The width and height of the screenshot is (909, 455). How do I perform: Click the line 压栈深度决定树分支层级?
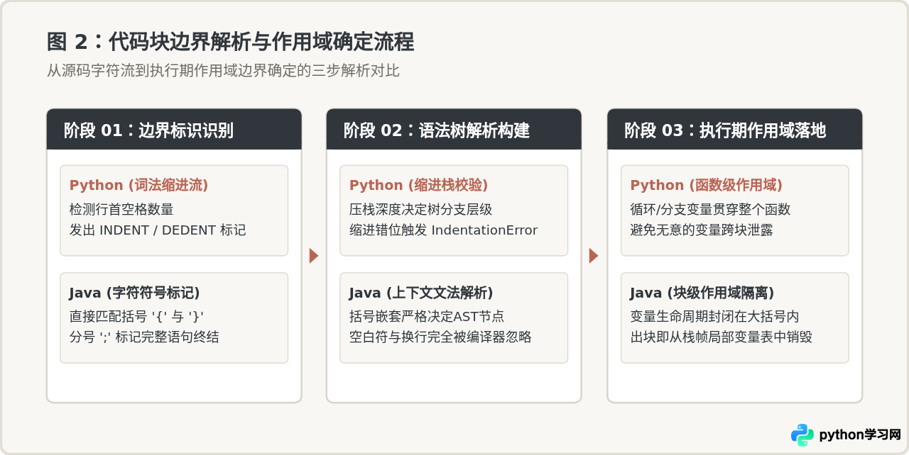tap(420, 209)
